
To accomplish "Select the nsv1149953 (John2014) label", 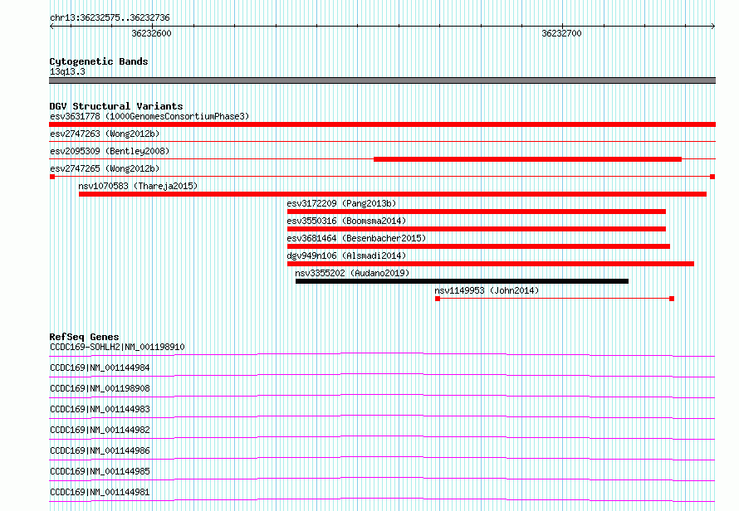I will (x=487, y=290).
